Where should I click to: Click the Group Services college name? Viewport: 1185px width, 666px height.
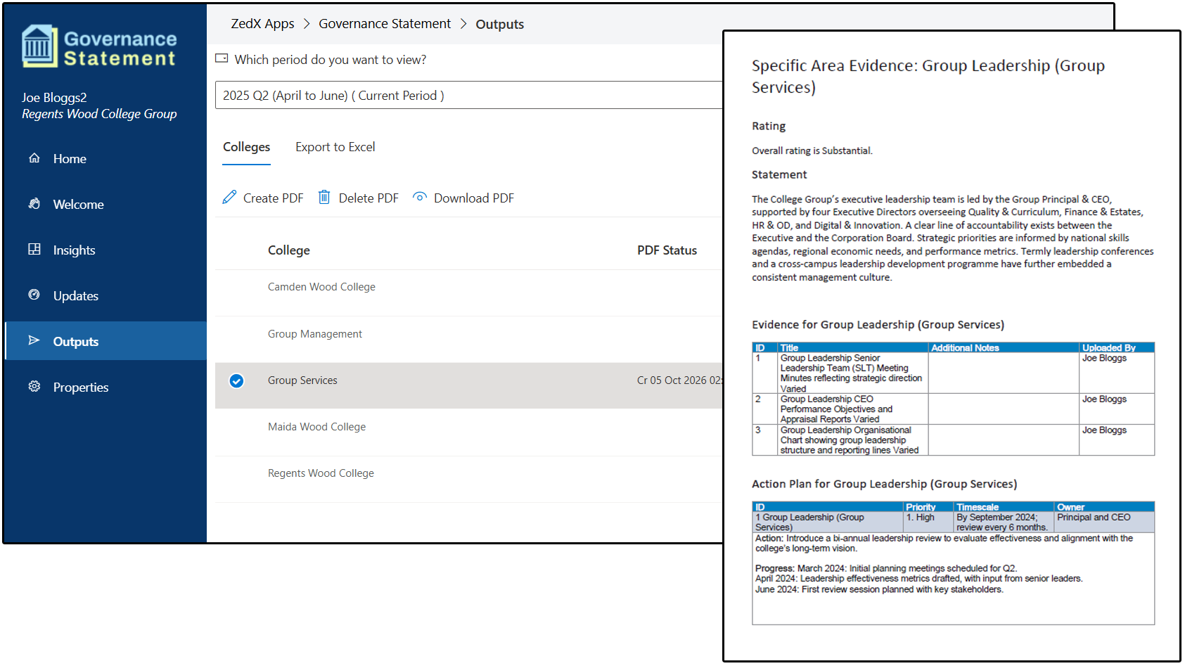302,380
